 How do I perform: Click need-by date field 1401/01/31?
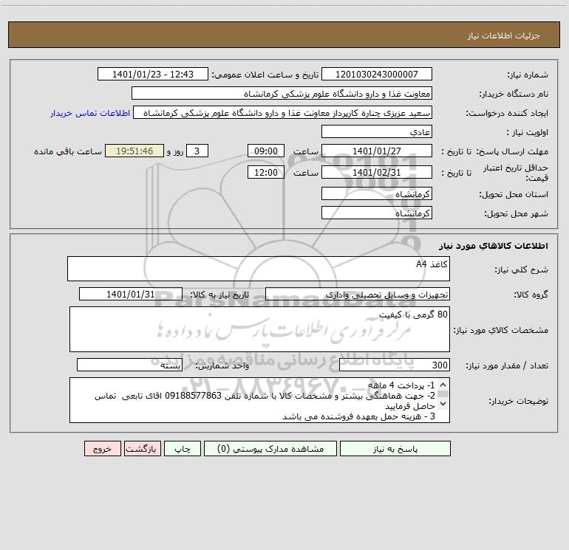131,294
